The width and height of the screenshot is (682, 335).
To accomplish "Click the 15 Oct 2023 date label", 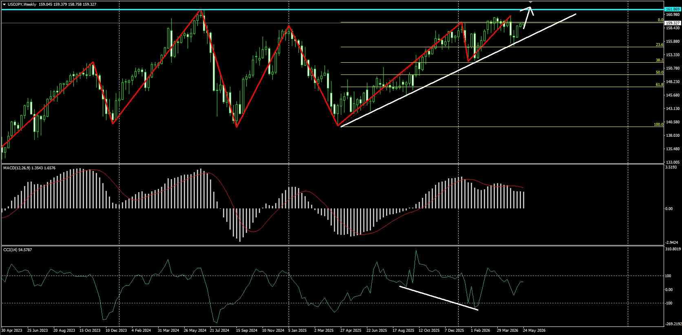I will click(x=90, y=331).
